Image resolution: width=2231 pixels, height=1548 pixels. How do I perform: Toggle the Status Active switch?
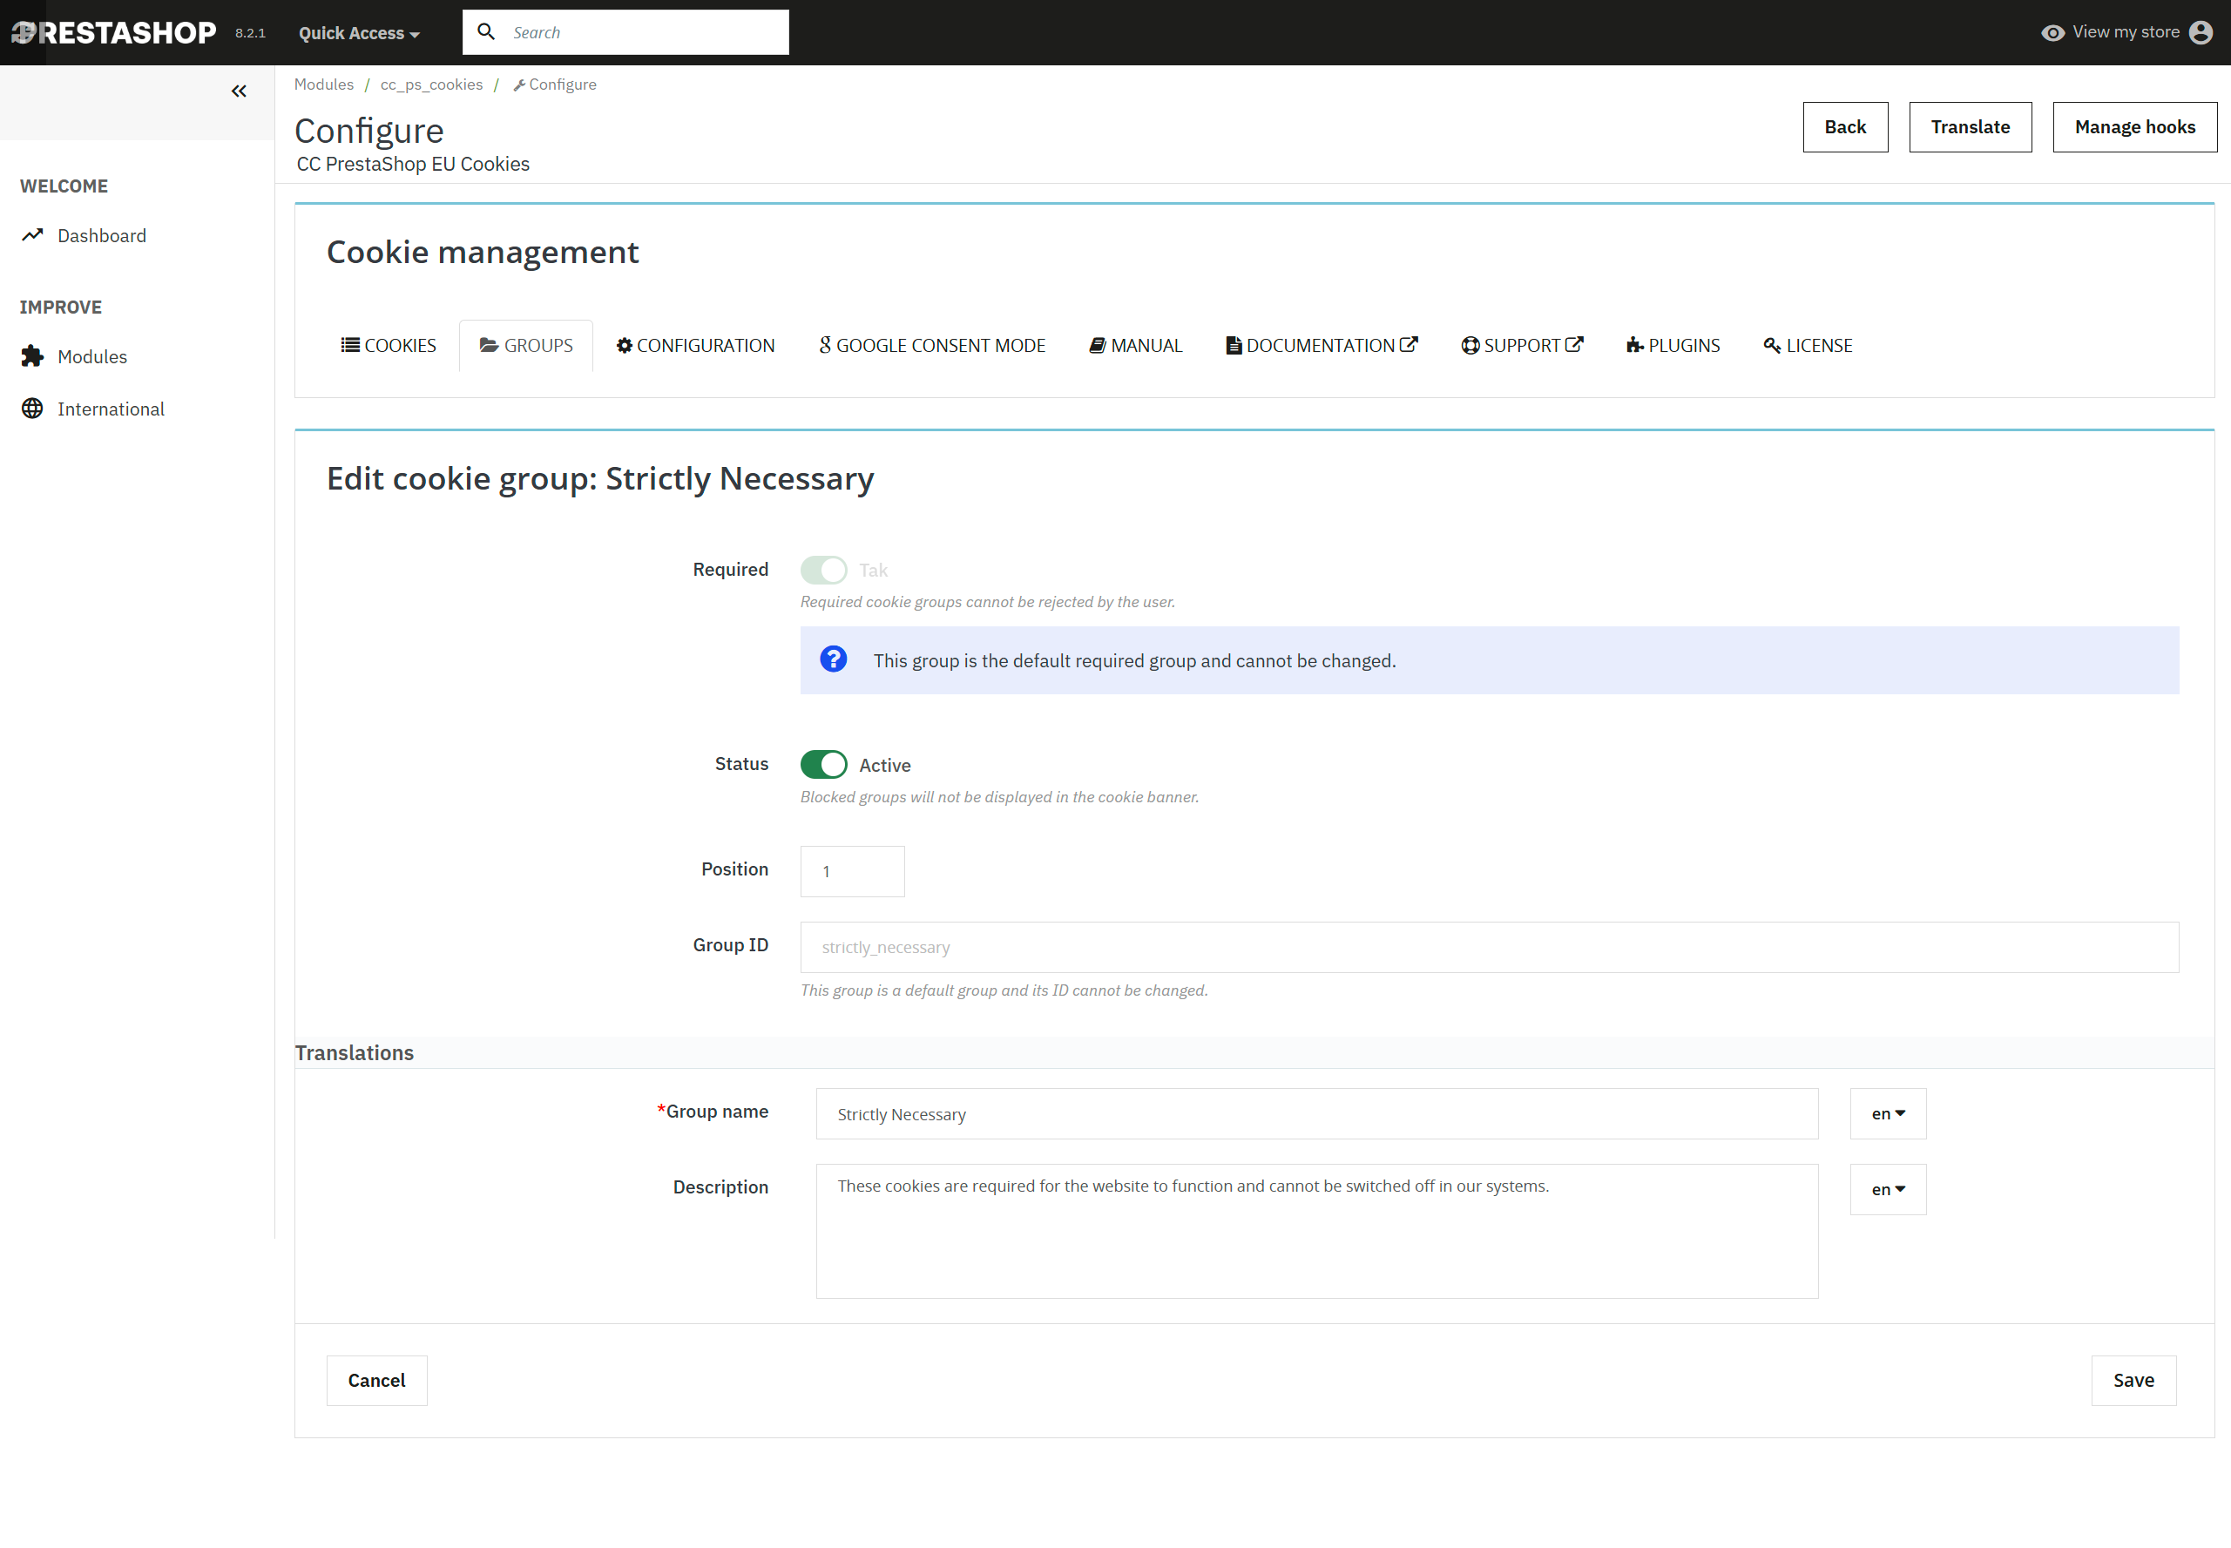click(823, 764)
